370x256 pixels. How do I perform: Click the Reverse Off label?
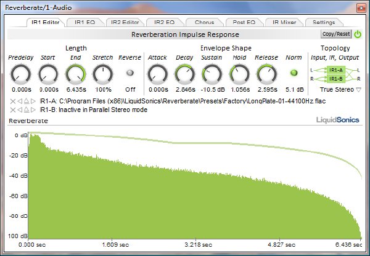[x=130, y=90]
